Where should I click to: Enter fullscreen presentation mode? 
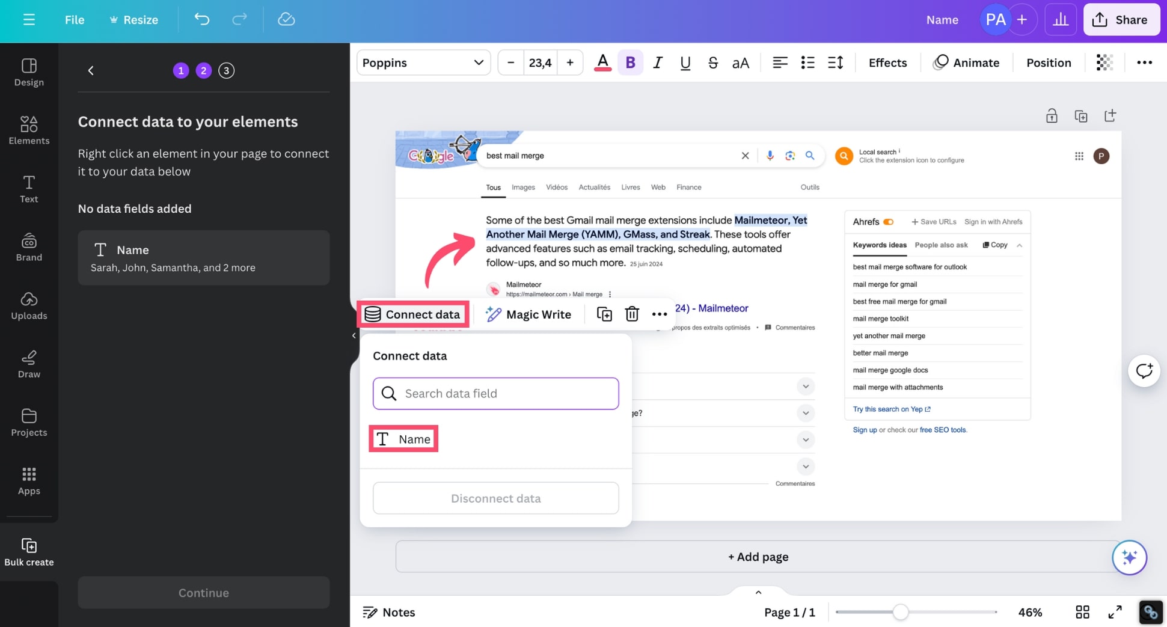[x=1115, y=612]
